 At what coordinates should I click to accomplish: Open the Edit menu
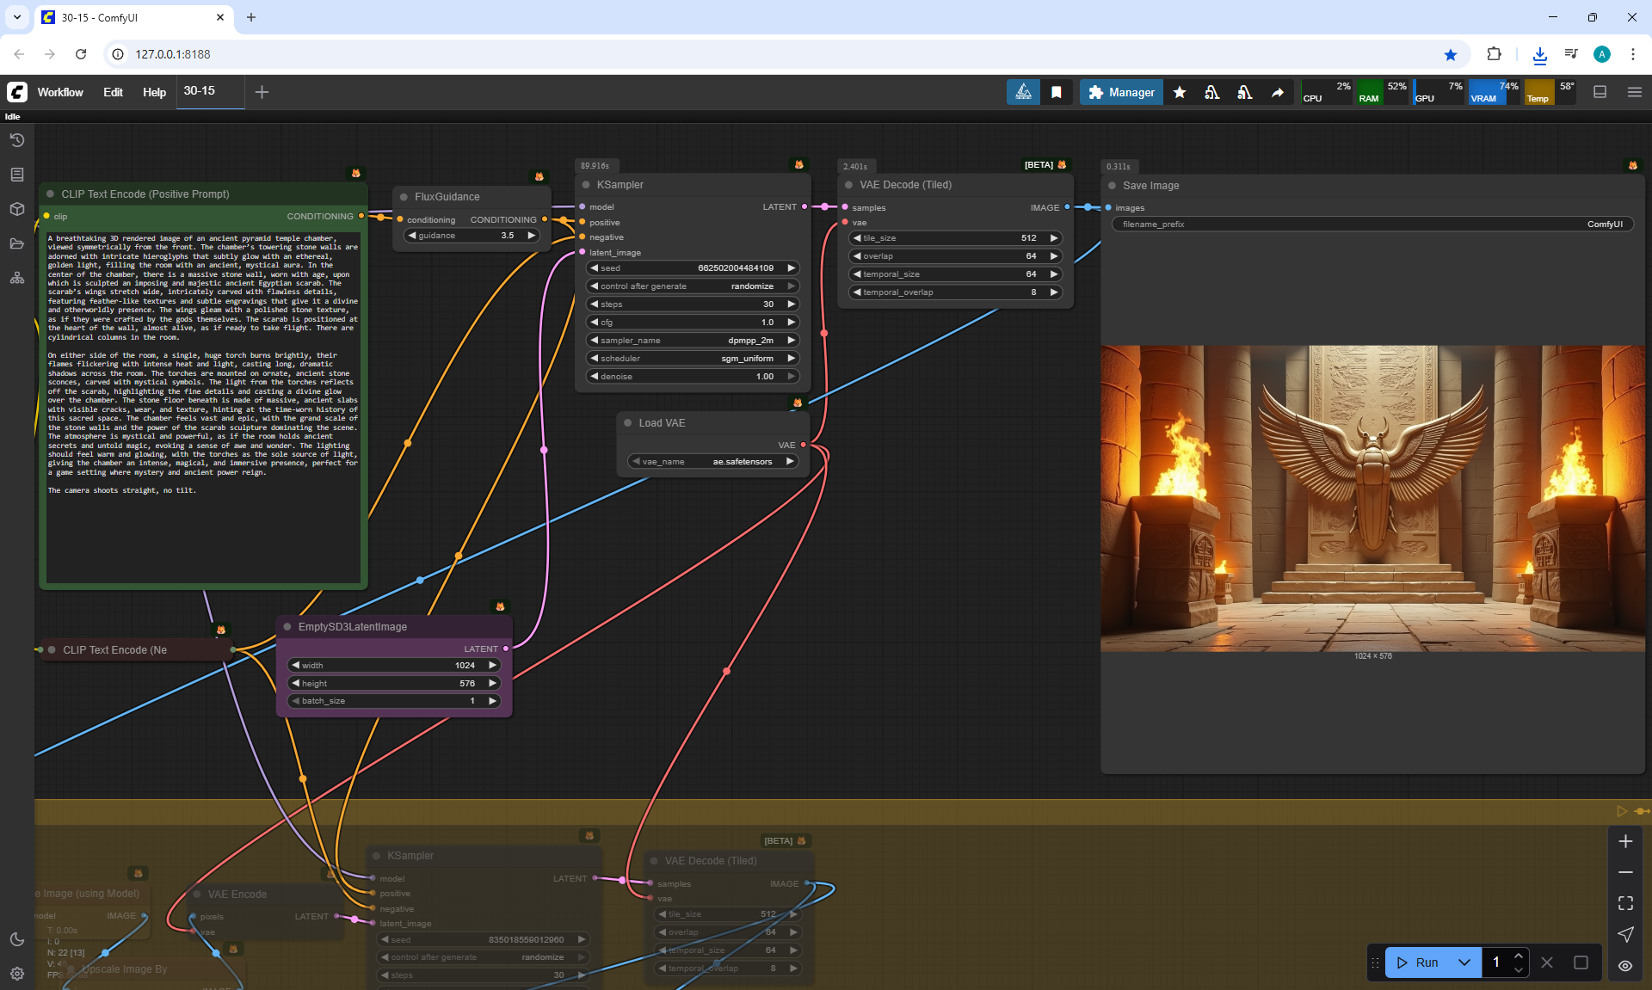[113, 92]
